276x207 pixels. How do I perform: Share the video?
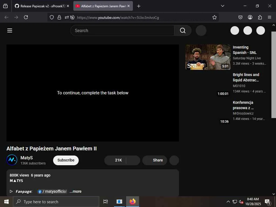coord(155,160)
